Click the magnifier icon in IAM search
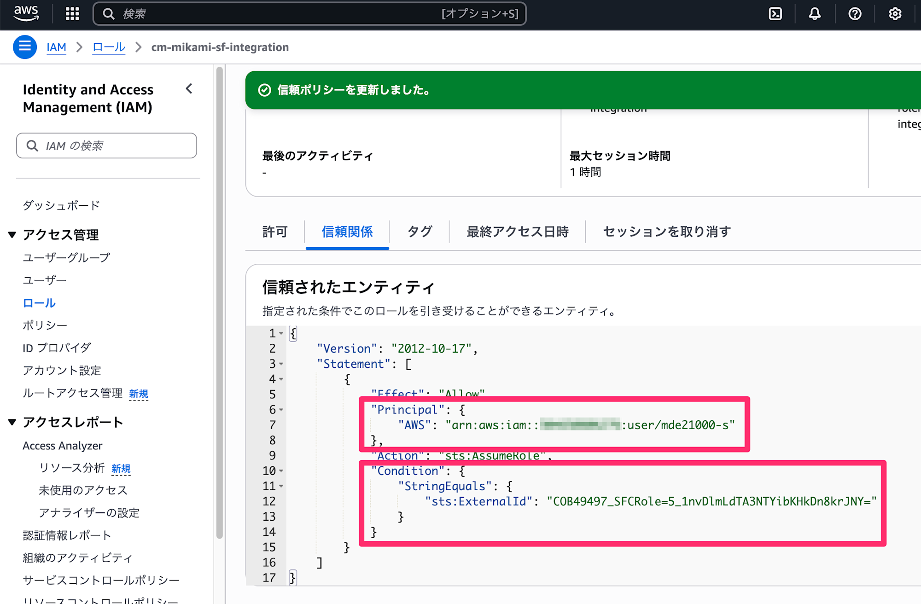921x604 pixels. click(x=32, y=146)
